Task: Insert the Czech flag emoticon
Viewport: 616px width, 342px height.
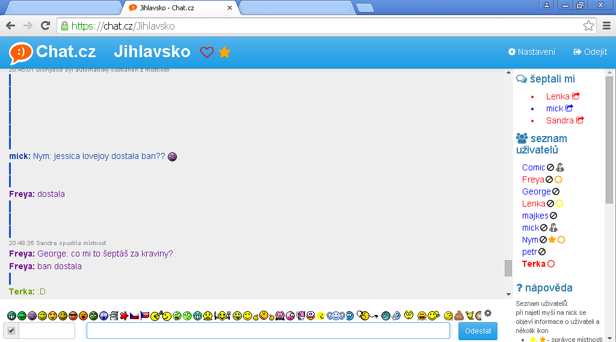Action: 135,316
